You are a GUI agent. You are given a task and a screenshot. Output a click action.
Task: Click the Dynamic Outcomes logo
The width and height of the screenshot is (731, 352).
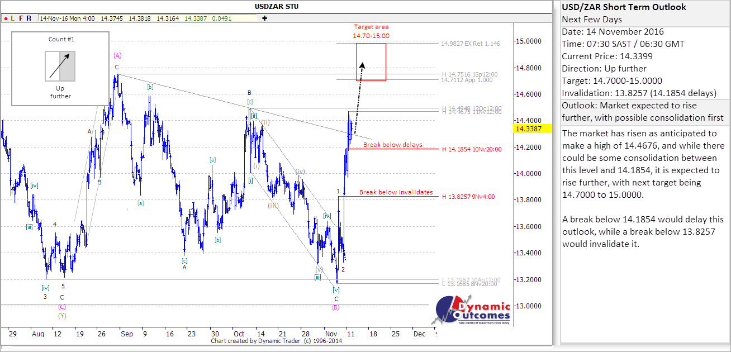473,312
